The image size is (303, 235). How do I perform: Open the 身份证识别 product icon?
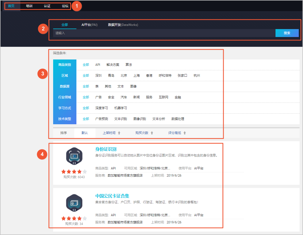pos(74,156)
